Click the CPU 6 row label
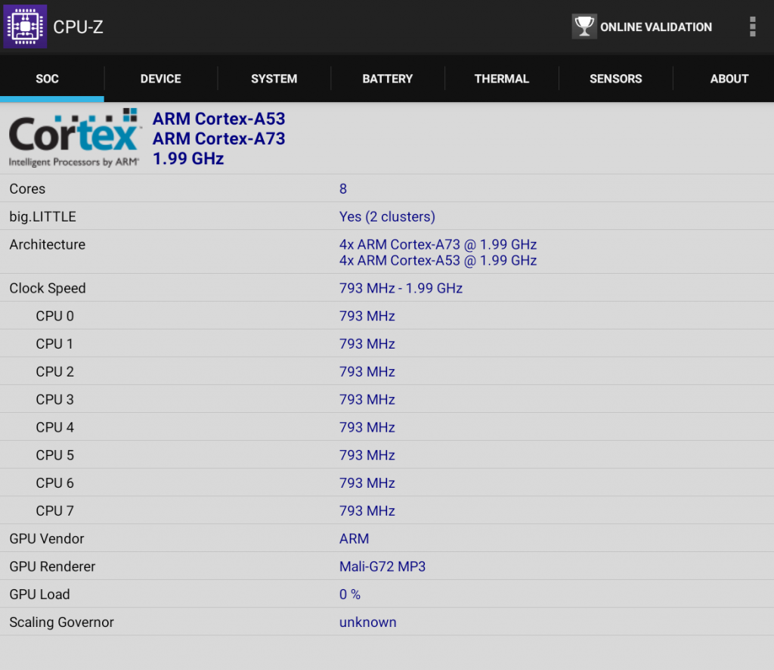 point(54,483)
